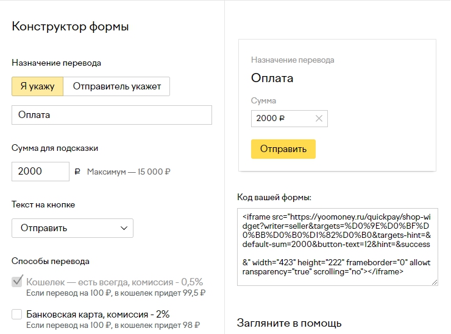Open the button text dropdown "Отправить"

click(x=72, y=228)
